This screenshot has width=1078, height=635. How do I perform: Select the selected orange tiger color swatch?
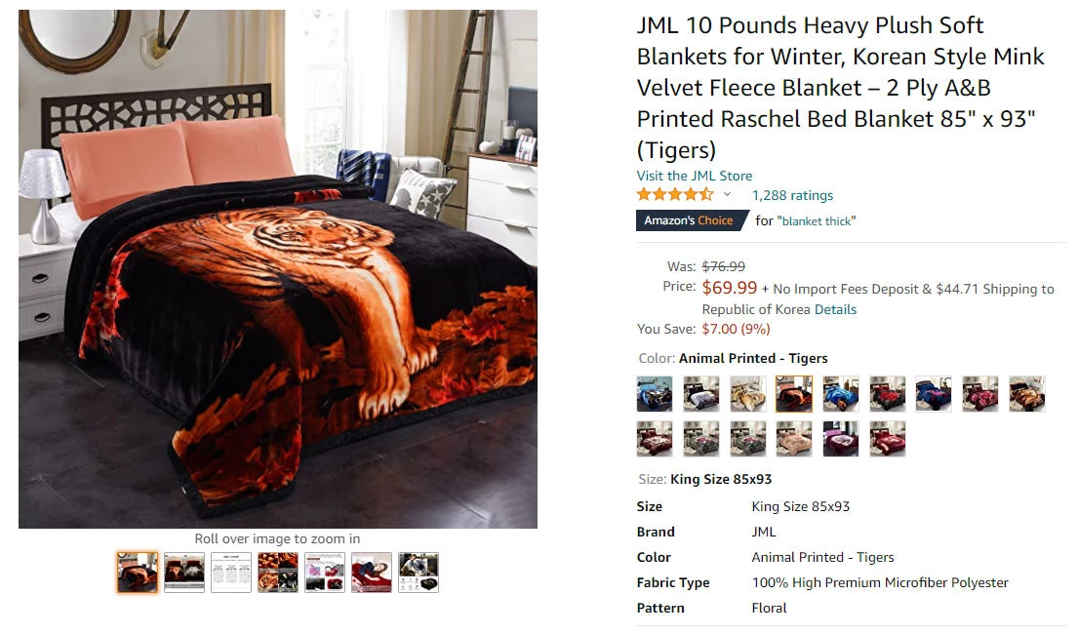(794, 394)
